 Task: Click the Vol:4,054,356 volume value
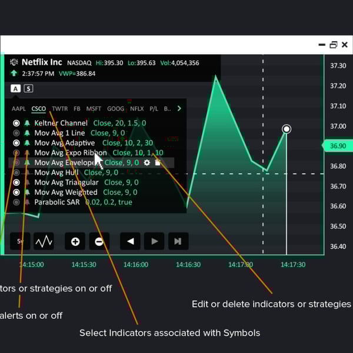179,63
